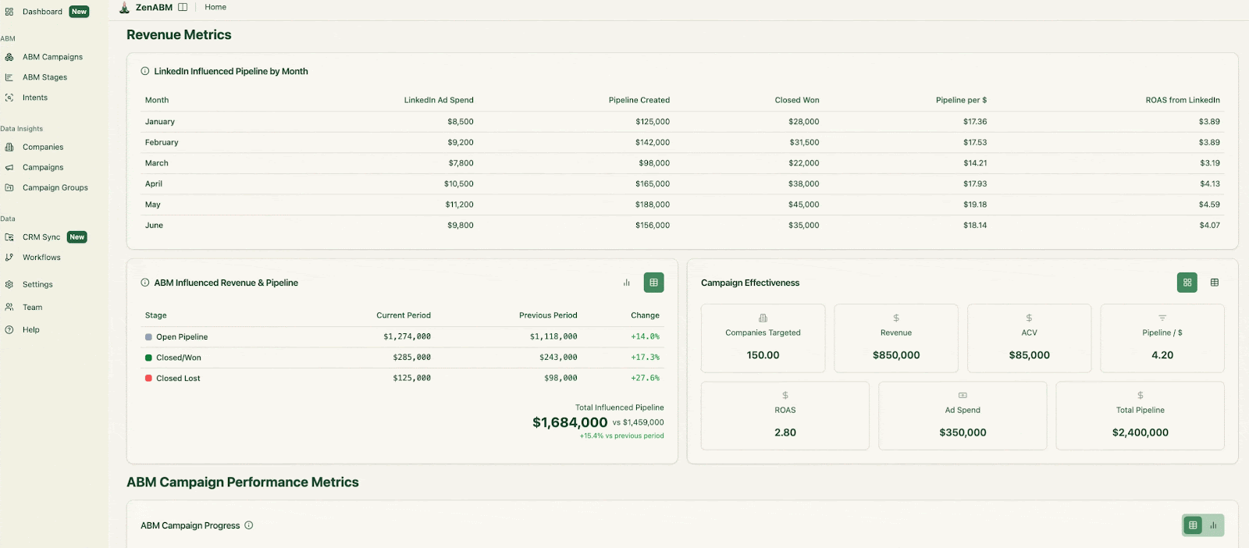
Task: Click the Total Pipeline dollar icon
Action: coord(1140,395)
